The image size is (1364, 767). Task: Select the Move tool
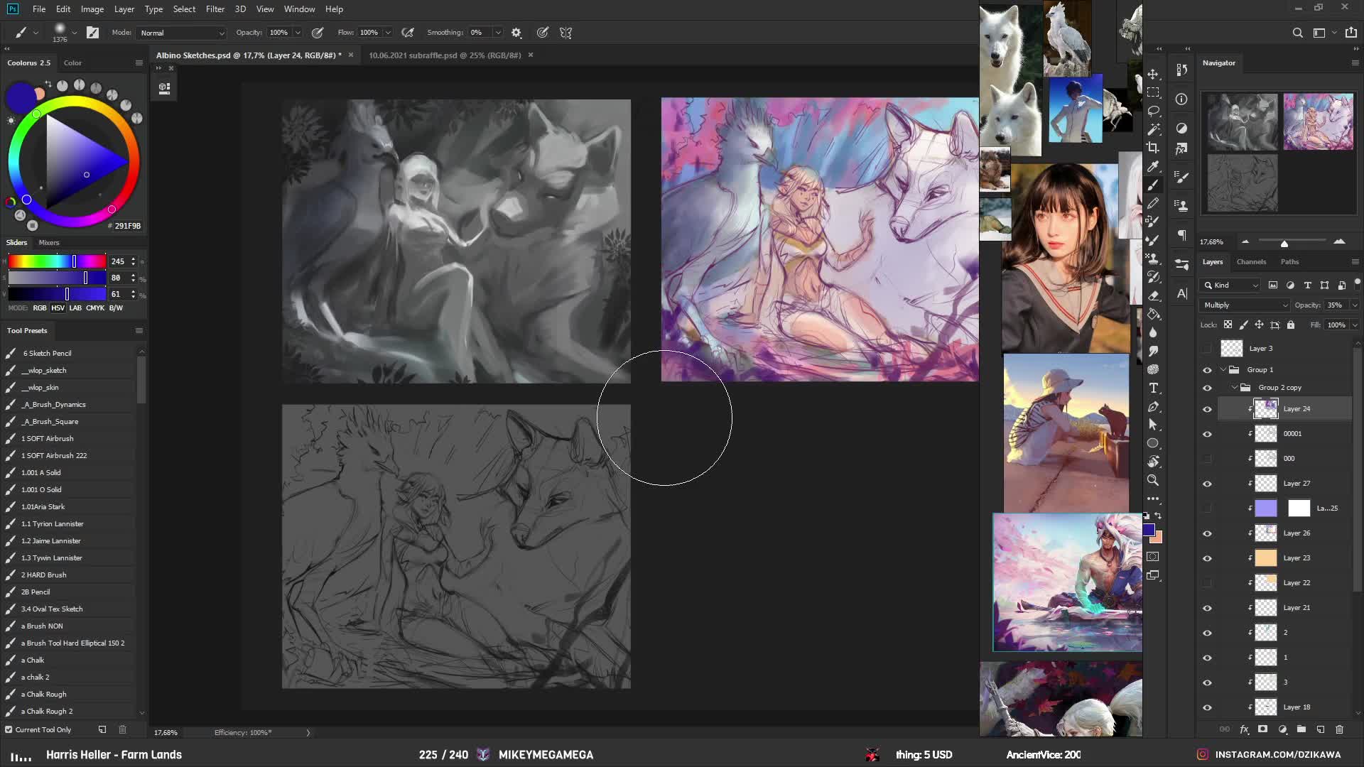(1153, 74)
